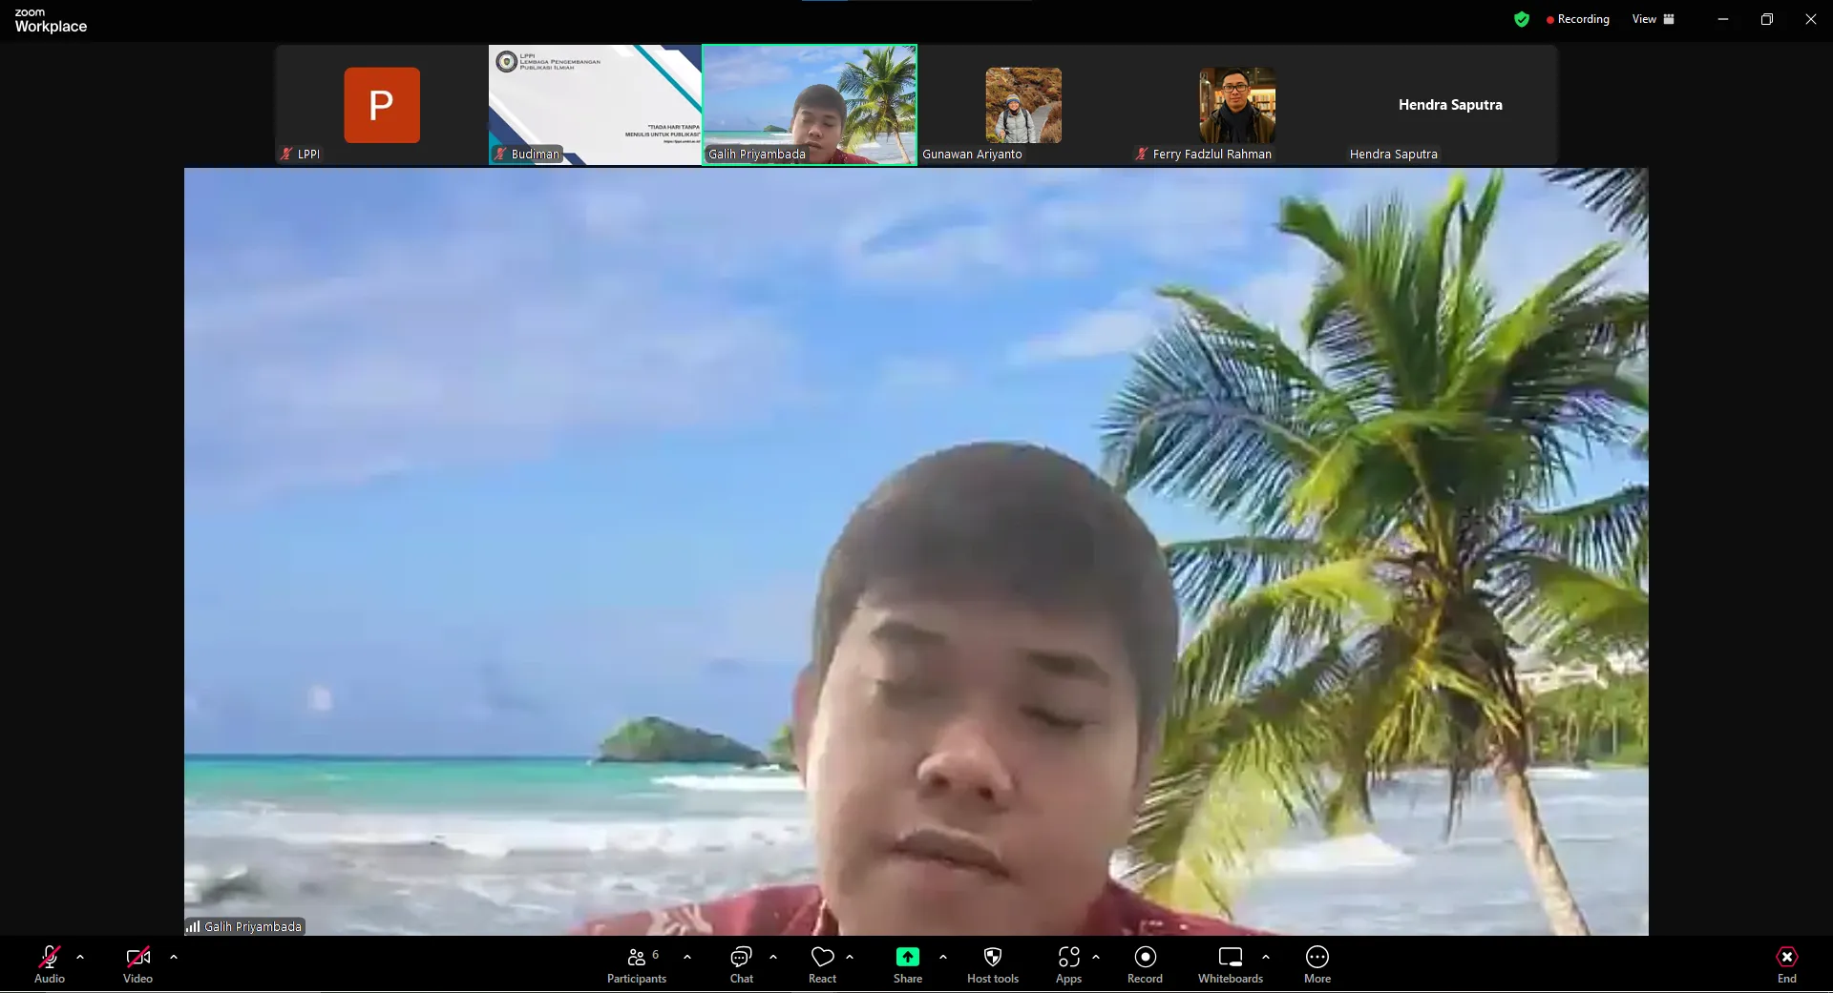Open the Participants panel
Viewport: 1833px width, 993px height.
(x=637, y=963)
